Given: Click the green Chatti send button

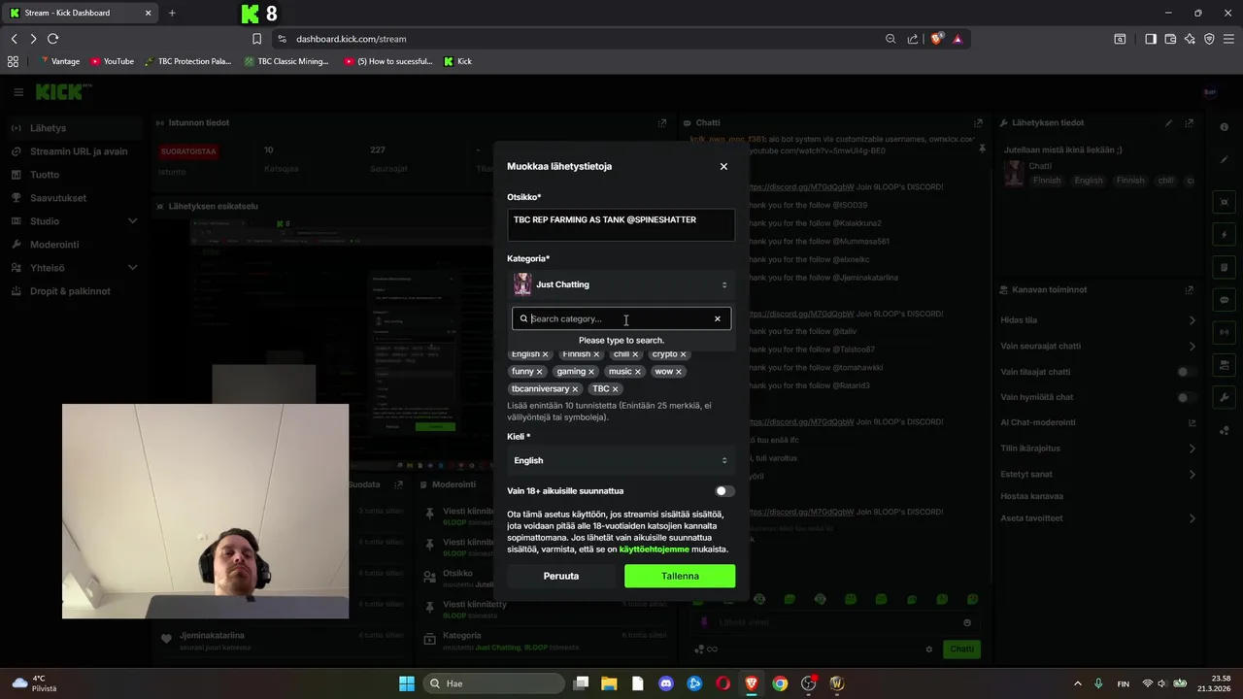Looking at the screenshot, I should point(961,649).
